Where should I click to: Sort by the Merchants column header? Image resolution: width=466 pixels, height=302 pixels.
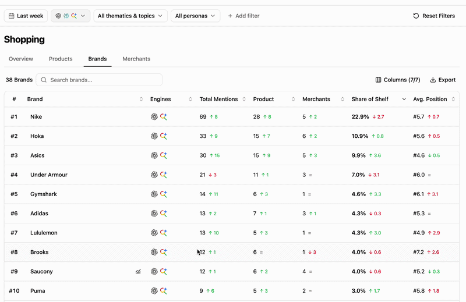click(323, 99)
